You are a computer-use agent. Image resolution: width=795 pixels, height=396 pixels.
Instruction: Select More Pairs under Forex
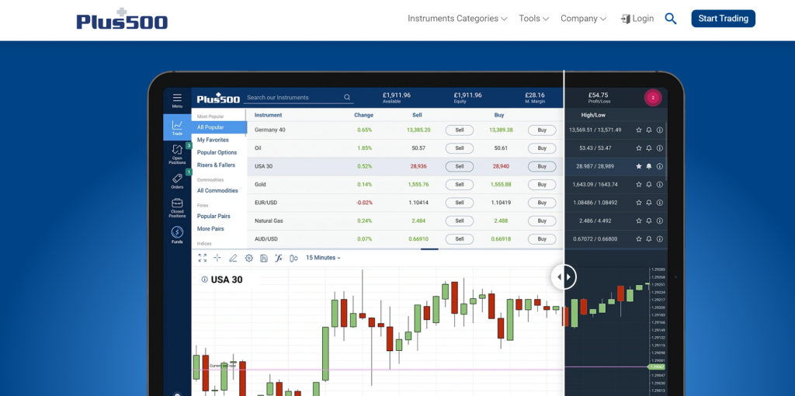click(210, 229)
